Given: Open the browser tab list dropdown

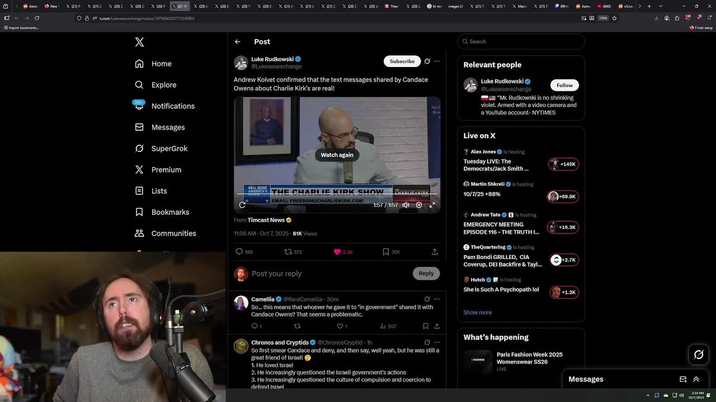Looking at the screenshot, I should 661,6.
